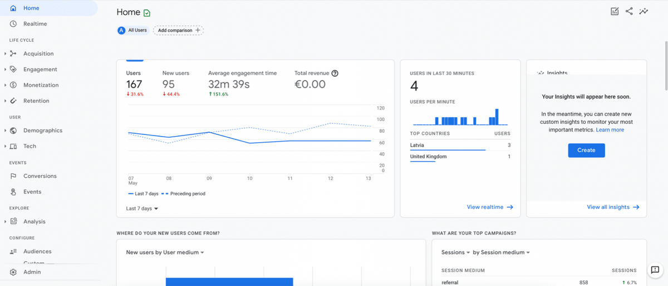This screenshot has height=286, width=668.
Task: Follow the View all insights link
Action: click(613, 207)
